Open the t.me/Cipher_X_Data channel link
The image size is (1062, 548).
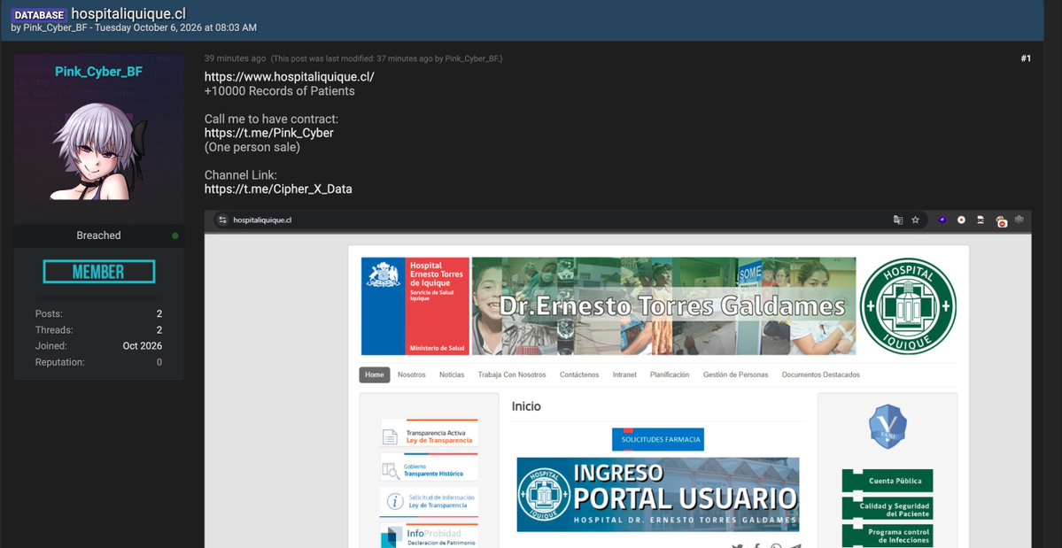(278, 189)
